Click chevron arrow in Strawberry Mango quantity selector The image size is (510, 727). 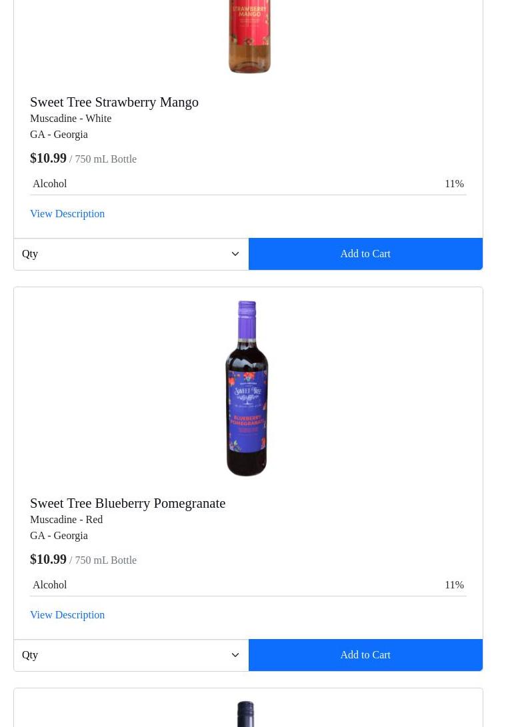pyautogui.click(x=235, y=254)
